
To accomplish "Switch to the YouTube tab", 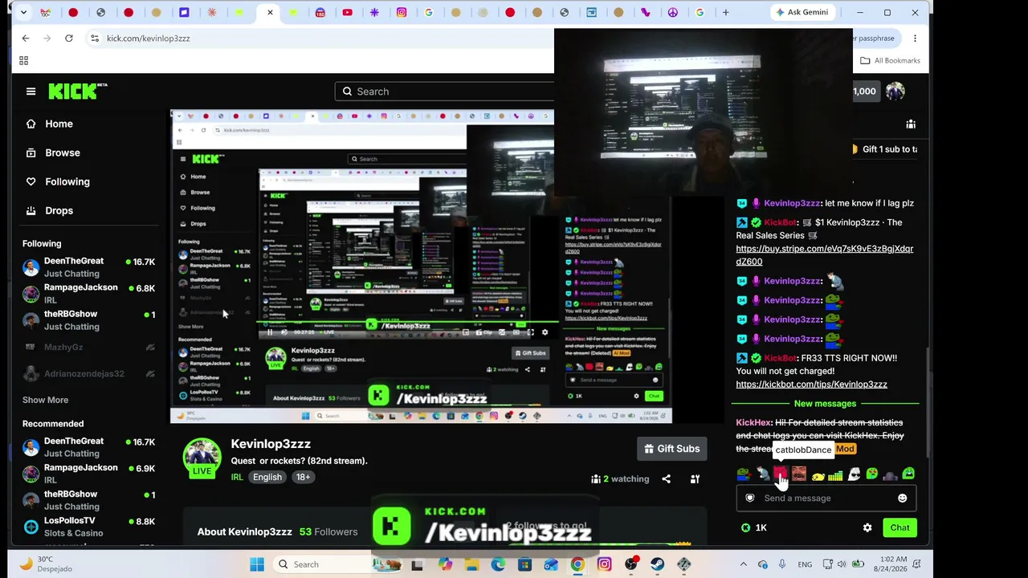I will 347,13.
